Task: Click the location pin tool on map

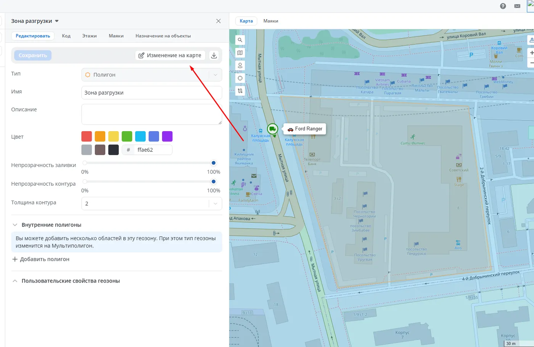Action: pyautogui.click(x=240, y=66)
